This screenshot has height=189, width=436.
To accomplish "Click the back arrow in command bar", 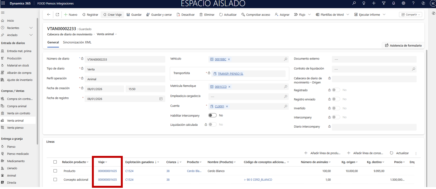I will pyautogui.click(x=49, y=15).
